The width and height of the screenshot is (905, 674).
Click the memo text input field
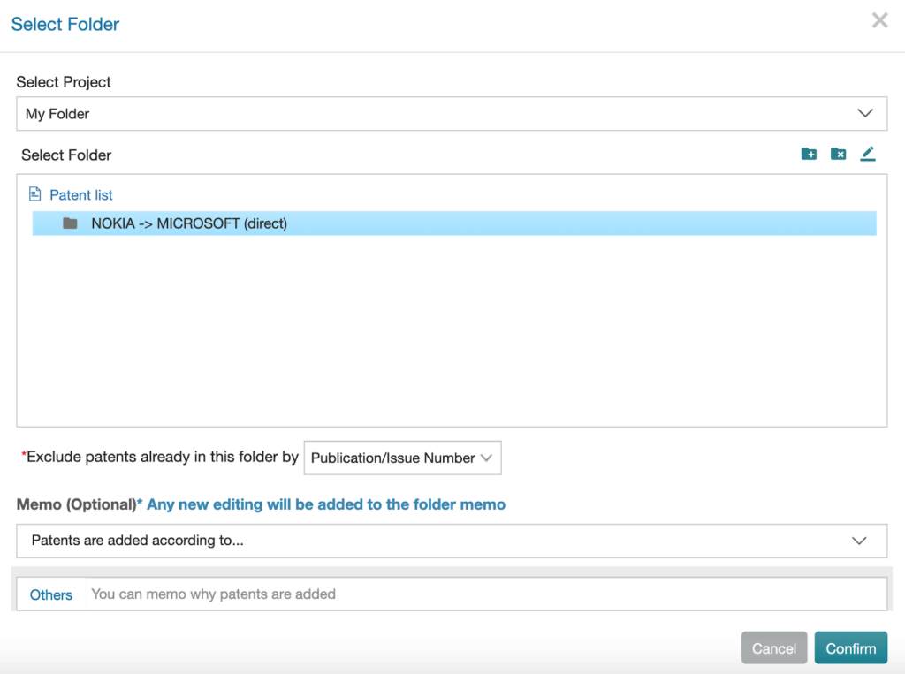pyautogui.click(x=486, y=594)
